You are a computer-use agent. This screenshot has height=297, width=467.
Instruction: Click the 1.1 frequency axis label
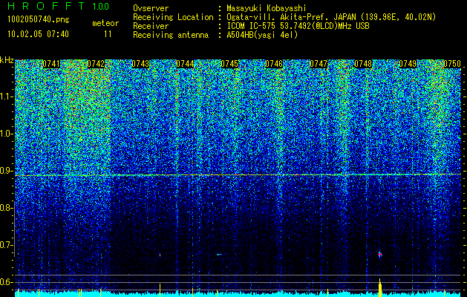6,97
